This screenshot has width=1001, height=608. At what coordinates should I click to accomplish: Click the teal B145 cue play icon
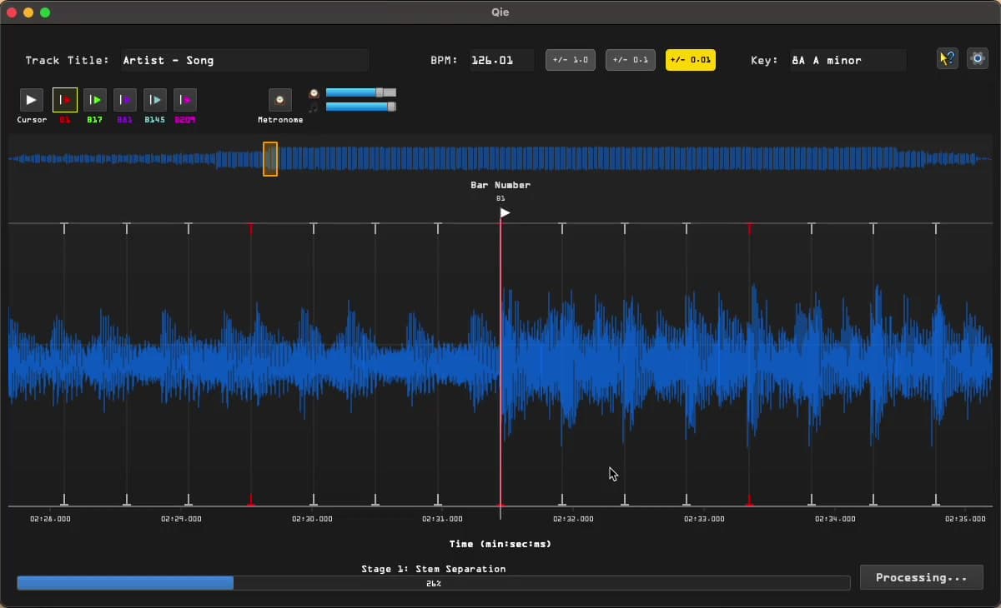point(154,99)
